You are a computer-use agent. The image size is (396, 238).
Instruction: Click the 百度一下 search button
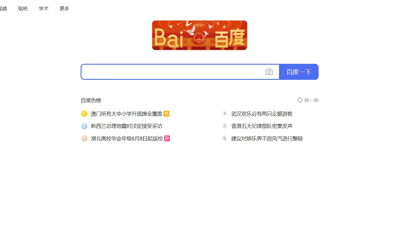[299, 72]
